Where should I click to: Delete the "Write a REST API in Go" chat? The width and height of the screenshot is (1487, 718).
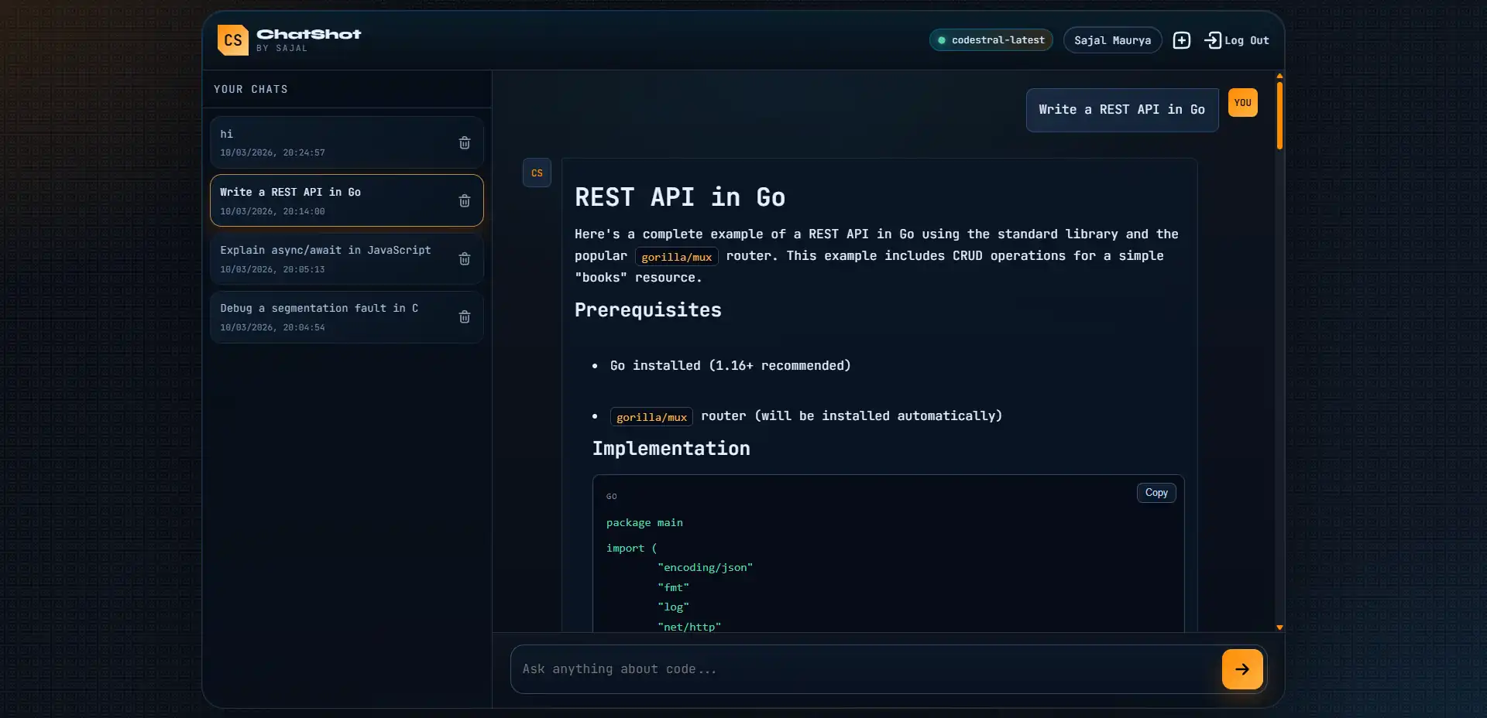coord(465,200)
